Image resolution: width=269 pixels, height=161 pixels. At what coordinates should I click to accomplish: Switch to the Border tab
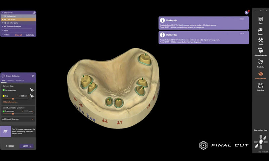click(x=10, y=81)
